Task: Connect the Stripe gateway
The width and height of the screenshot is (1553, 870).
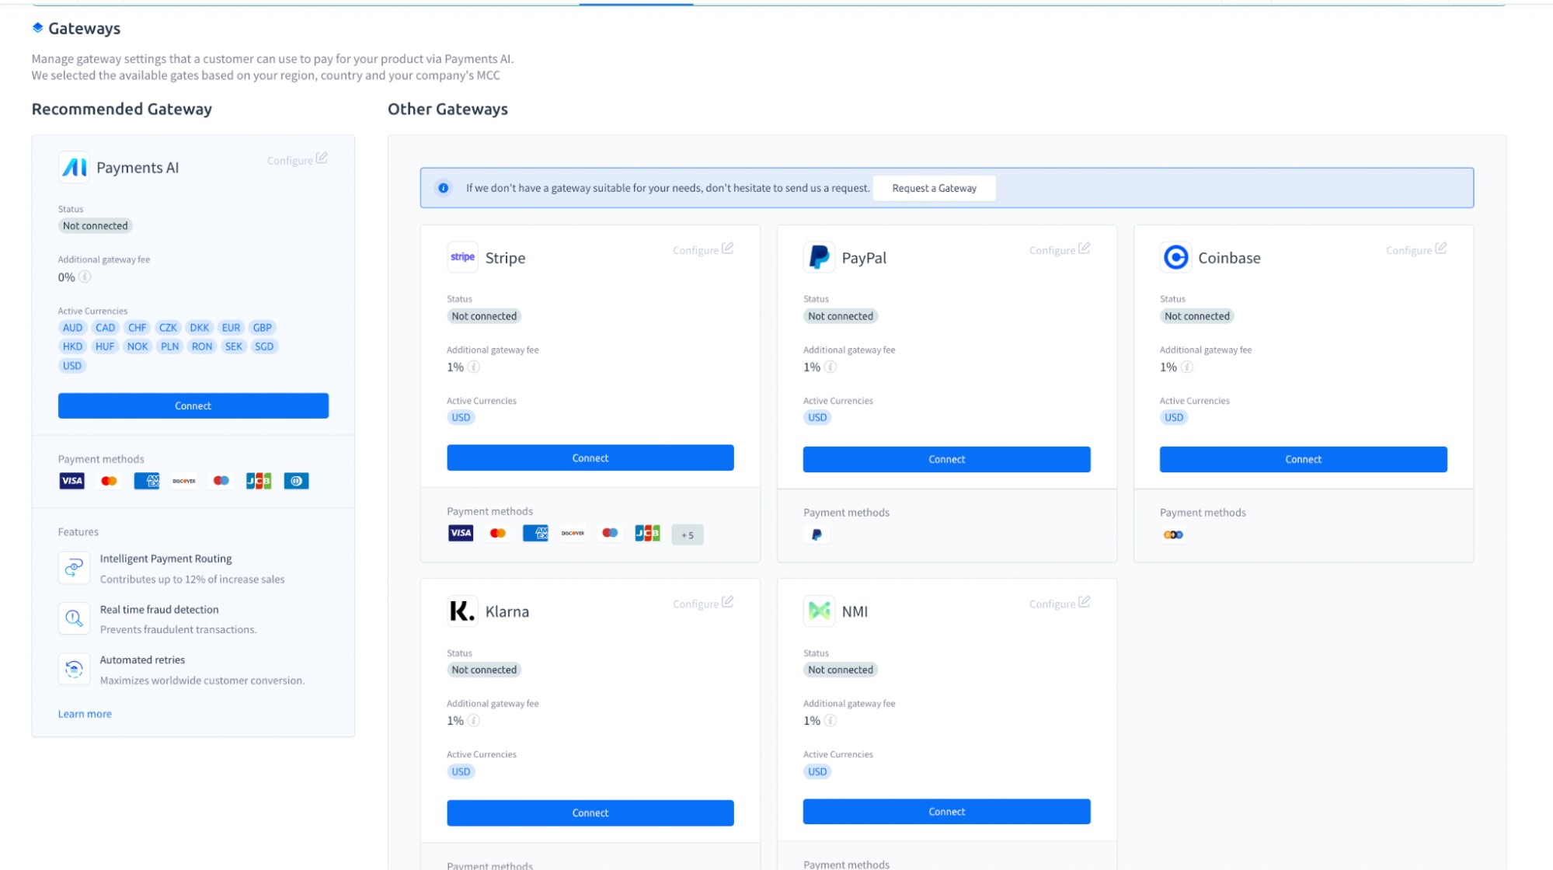Action: click(590, 458)
